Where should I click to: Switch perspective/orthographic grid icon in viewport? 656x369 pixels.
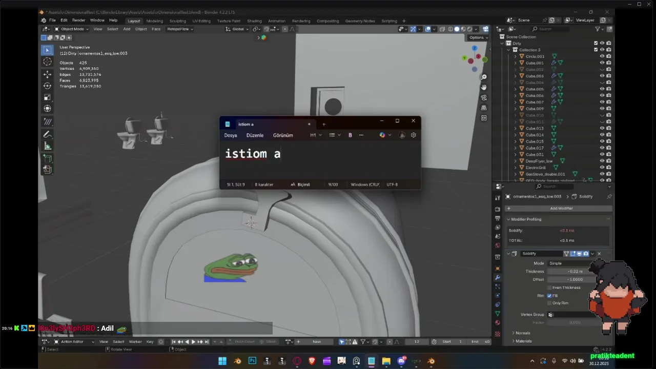(x=484, y=108)
